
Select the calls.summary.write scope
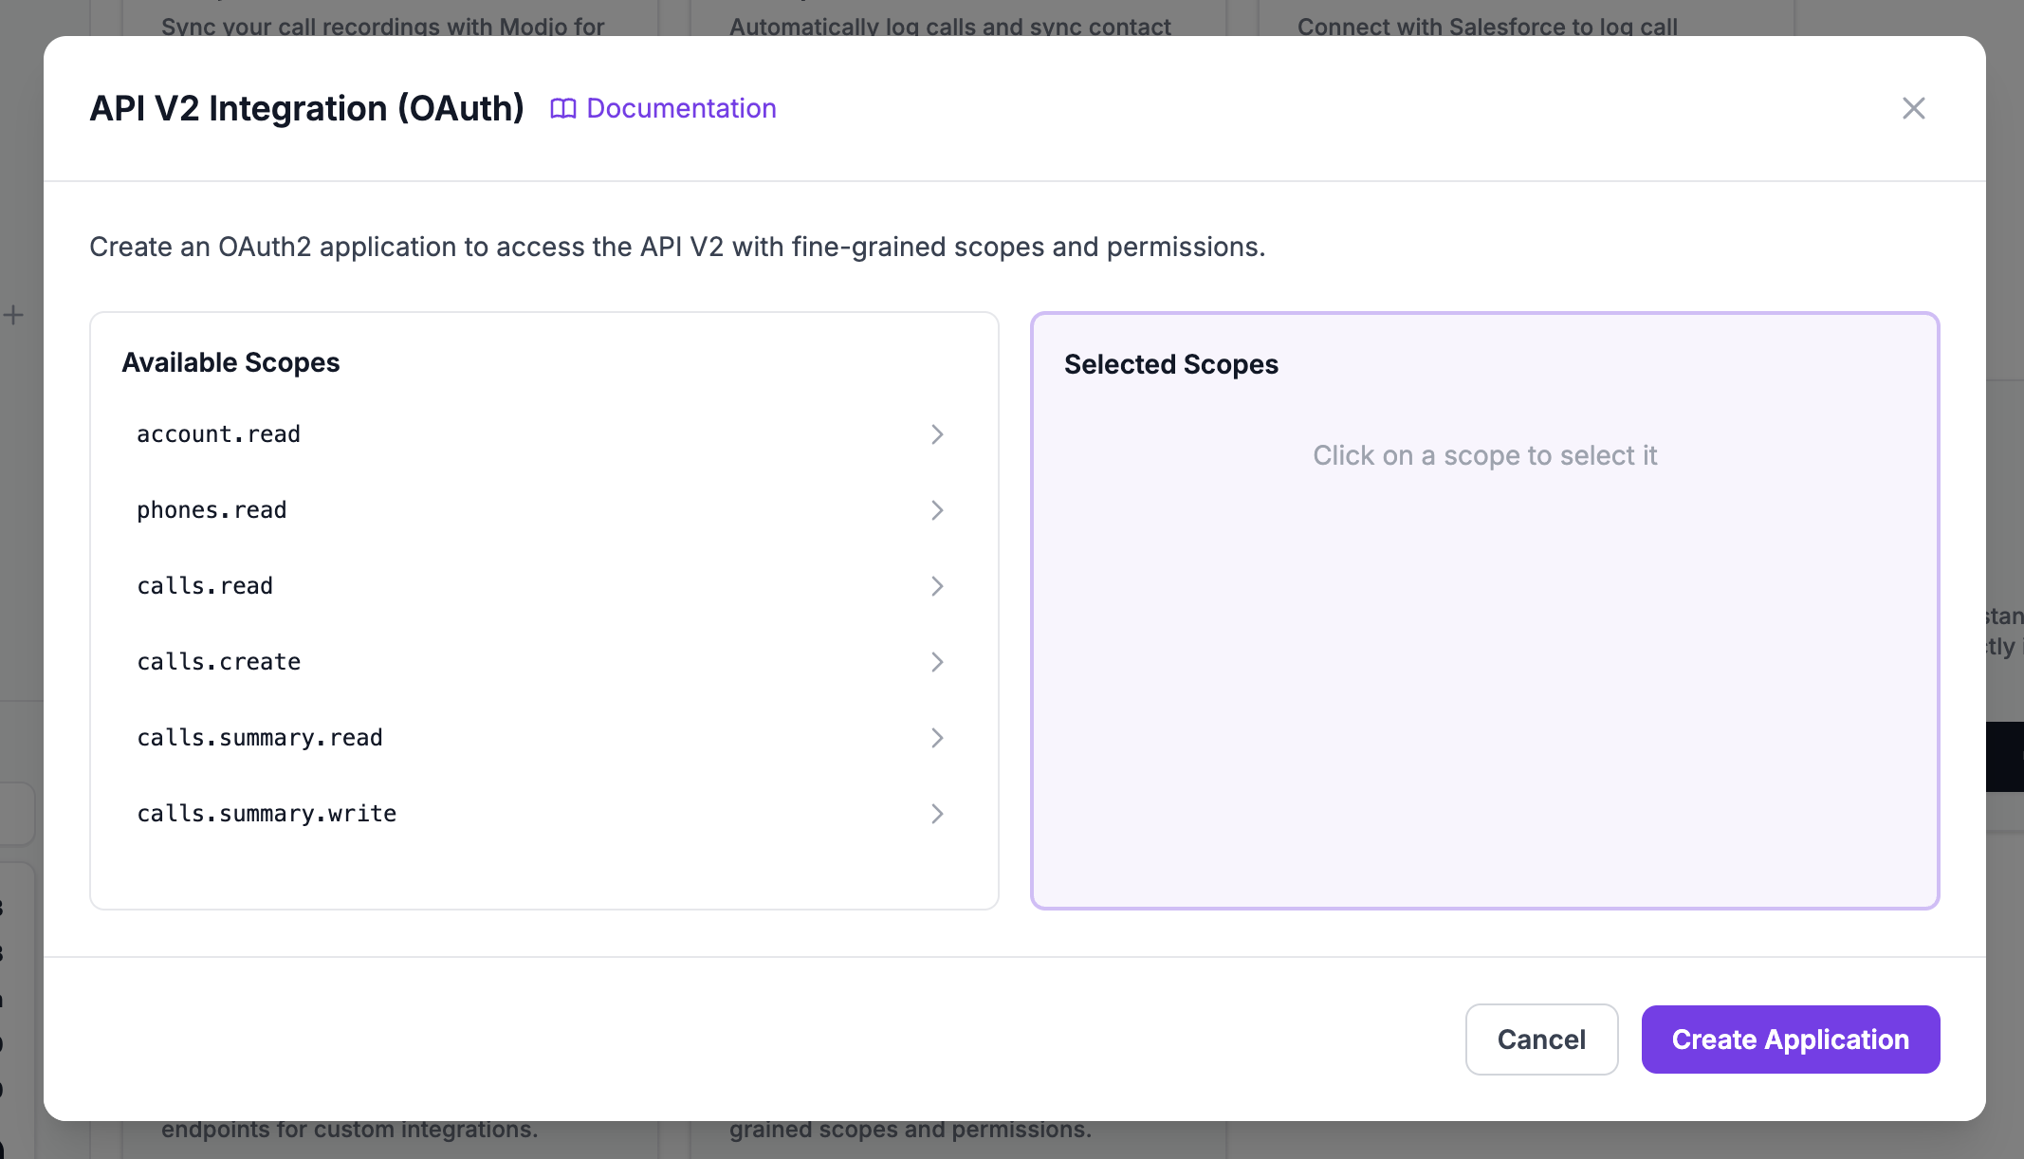tap(267, 814)
